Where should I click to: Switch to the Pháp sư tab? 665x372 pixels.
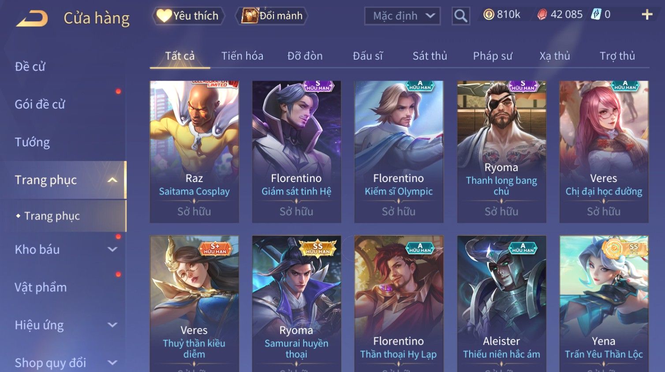pyautogui.click(x=493, y=56)
